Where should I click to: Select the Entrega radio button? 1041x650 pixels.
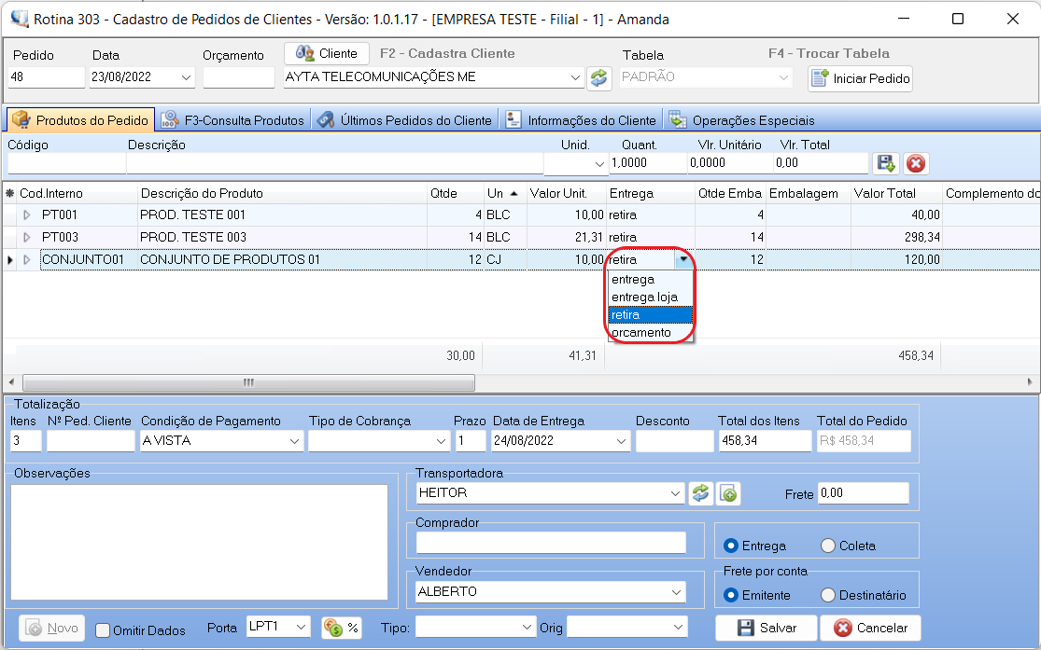[x=730, y=546]
